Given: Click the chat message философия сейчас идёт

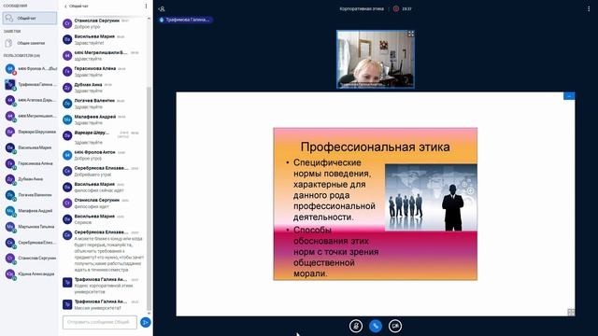Looking at the screenshot, I should tap(99, 190).
